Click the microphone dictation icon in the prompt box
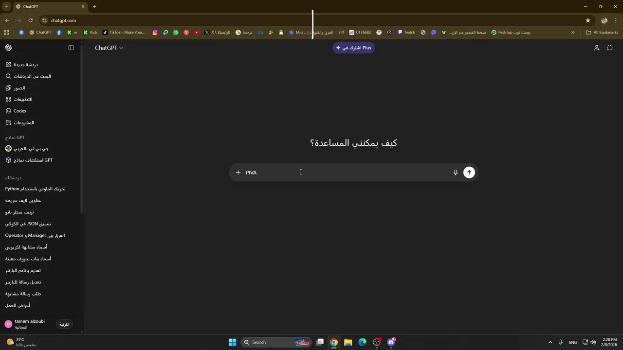The image size is (623, 350). pyautogui.click(x=456, y=173)
